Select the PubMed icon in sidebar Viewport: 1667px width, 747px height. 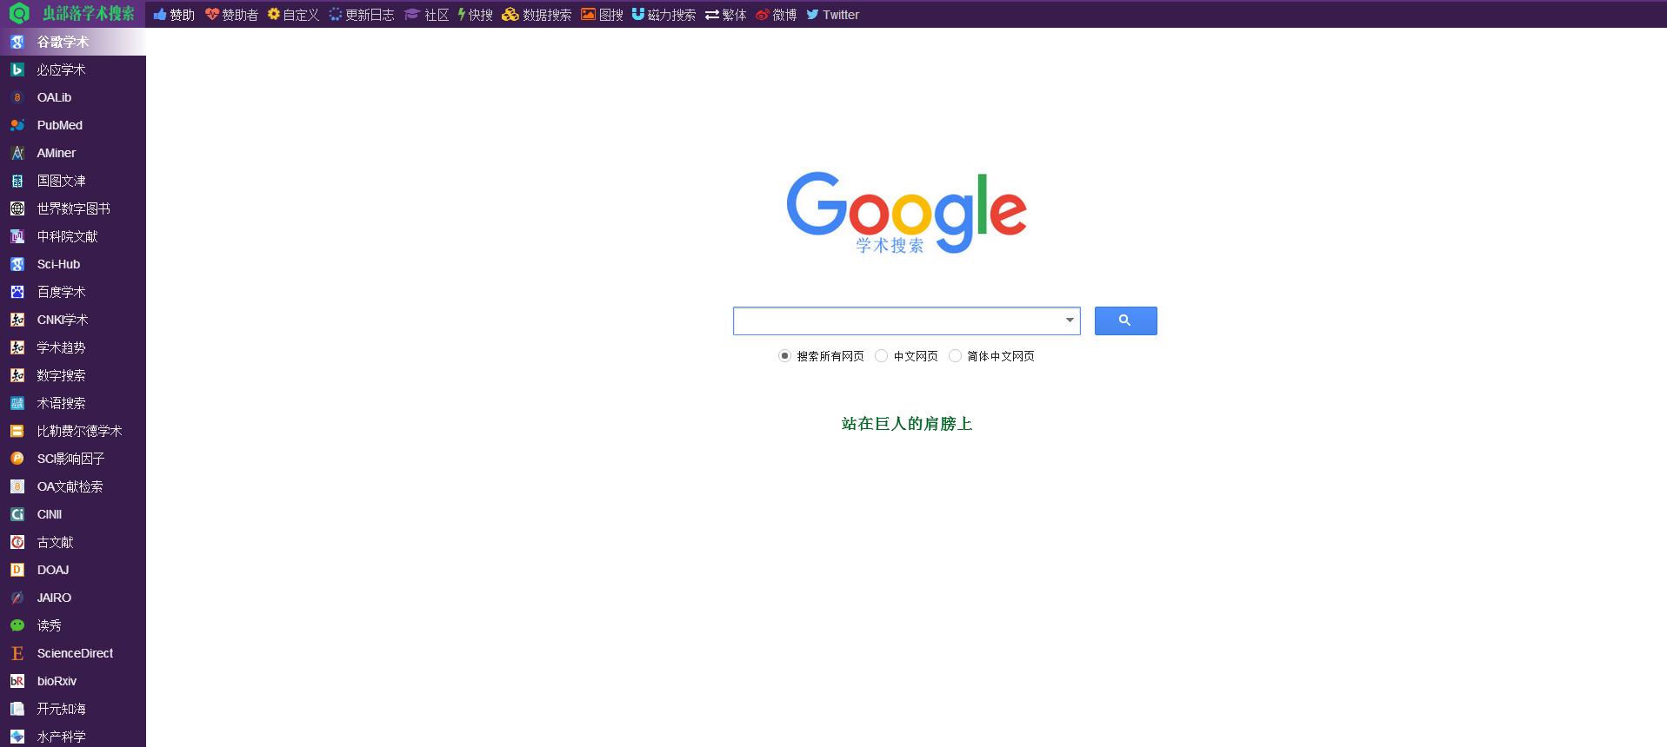[17, 125]
